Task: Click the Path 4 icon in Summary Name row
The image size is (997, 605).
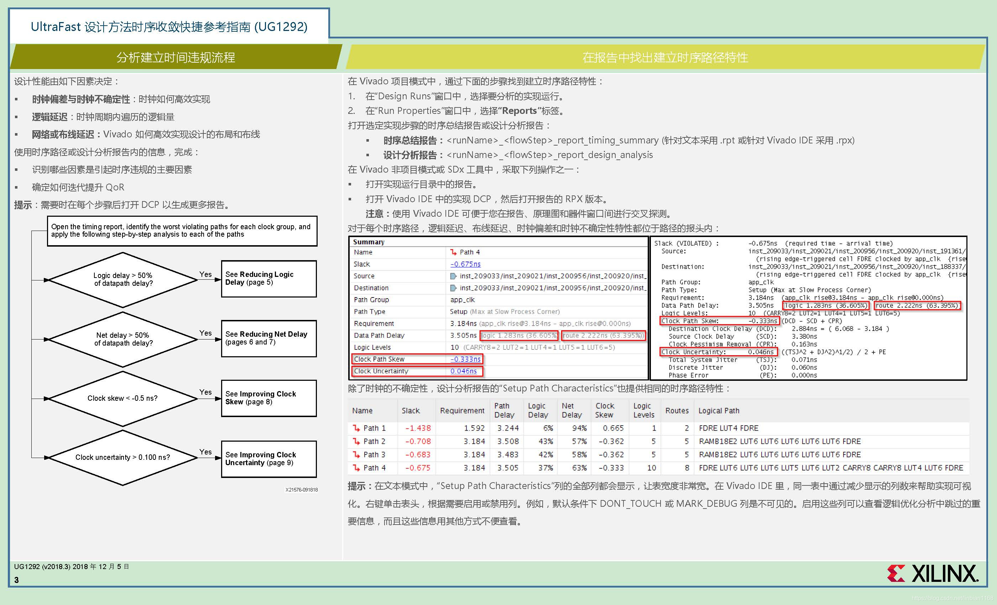Action: tap(453, 252)
